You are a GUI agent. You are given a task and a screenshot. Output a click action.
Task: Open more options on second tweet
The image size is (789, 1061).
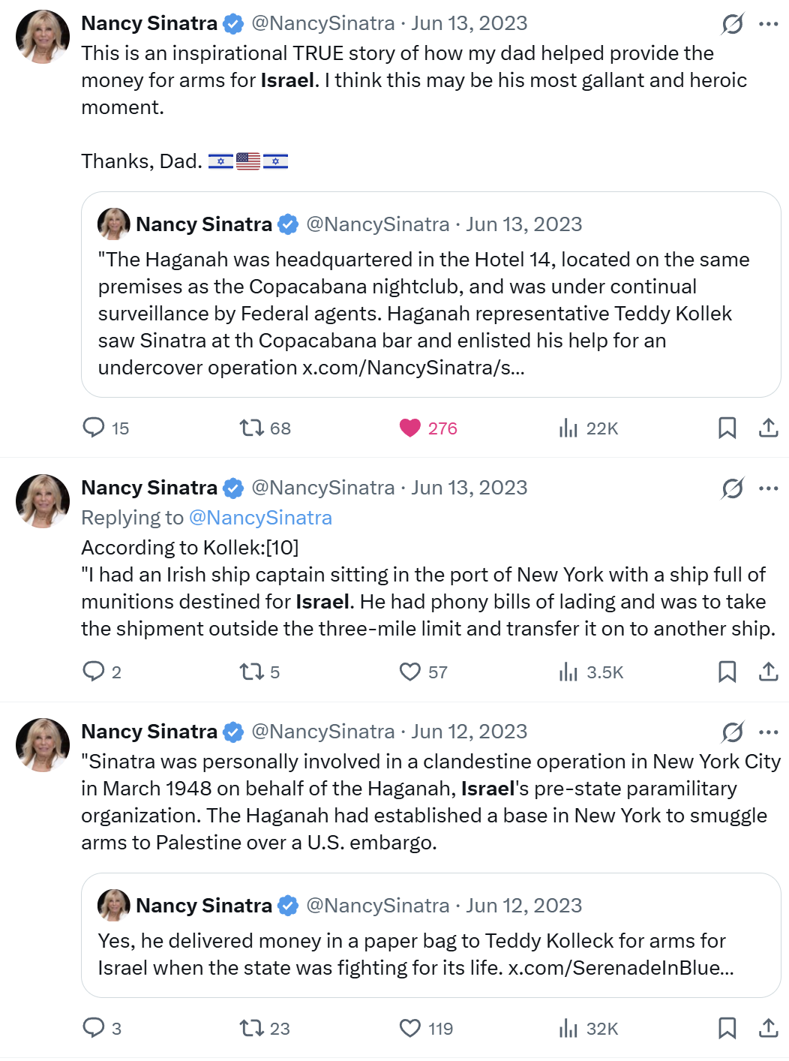click(769, 488)
